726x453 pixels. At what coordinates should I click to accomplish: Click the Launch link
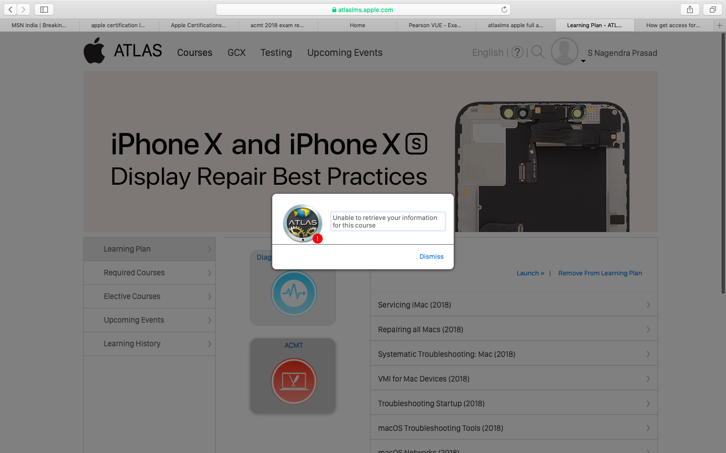(530, 273)
